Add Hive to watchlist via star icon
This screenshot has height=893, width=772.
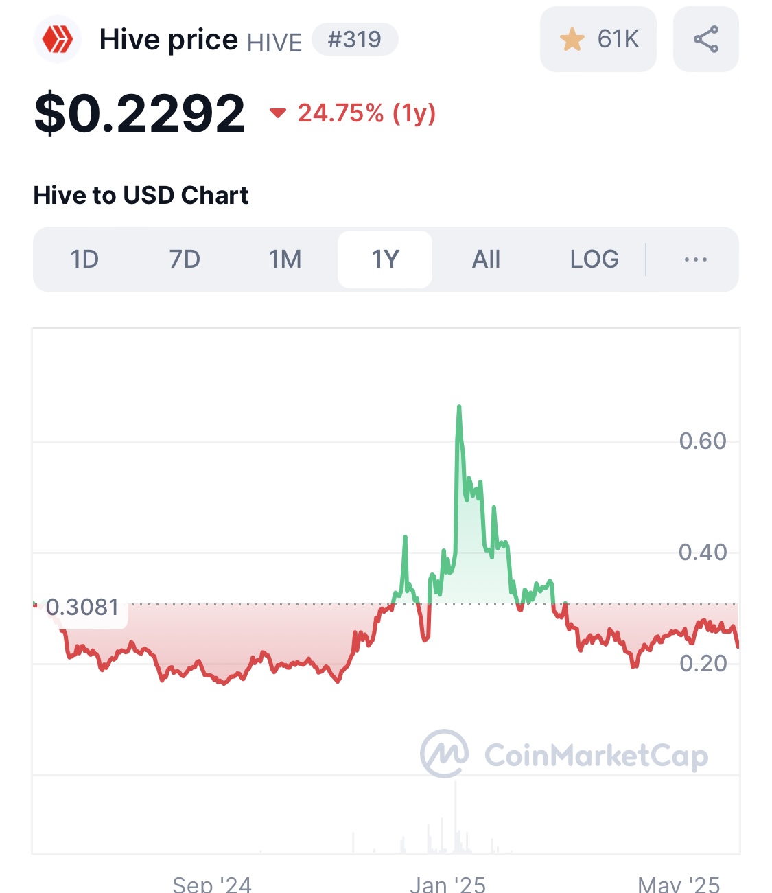(572, 40)
